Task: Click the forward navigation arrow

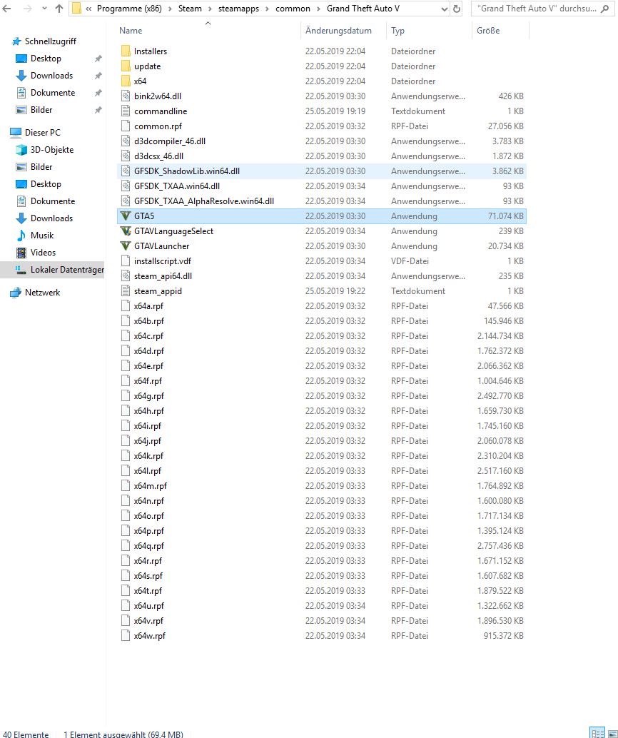Action: coord(28,9)
